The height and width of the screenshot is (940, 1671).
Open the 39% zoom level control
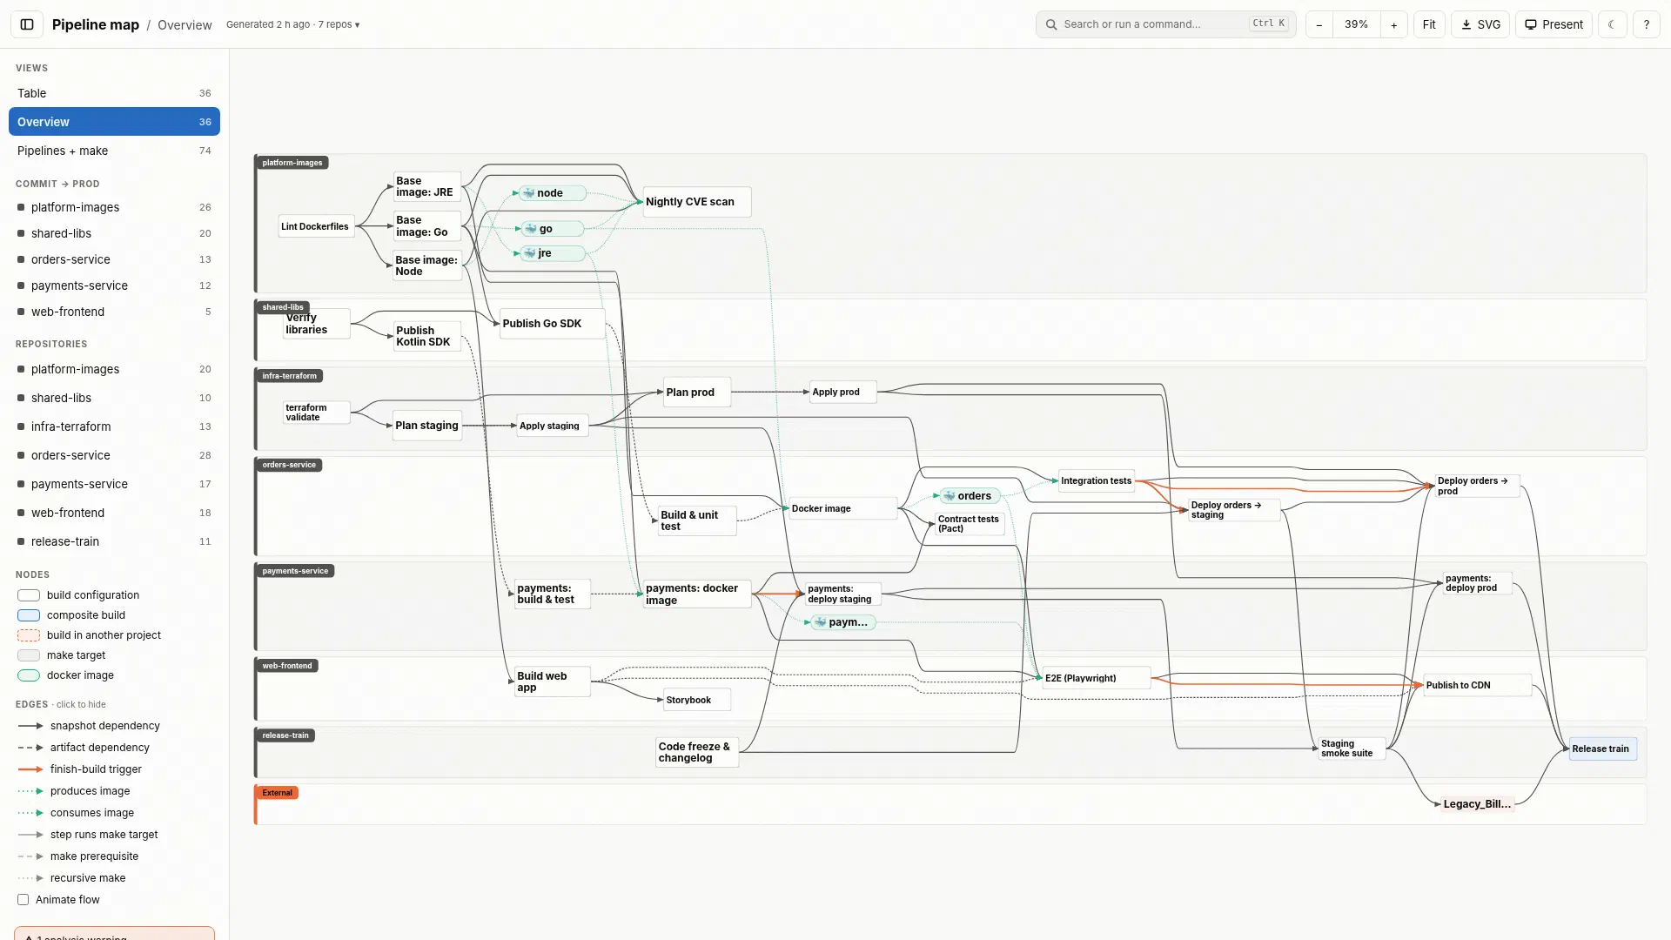tap(1356, 24)
